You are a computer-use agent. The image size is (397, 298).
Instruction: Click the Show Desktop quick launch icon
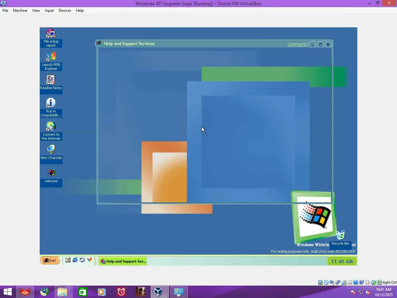click(x=68, y=260)
